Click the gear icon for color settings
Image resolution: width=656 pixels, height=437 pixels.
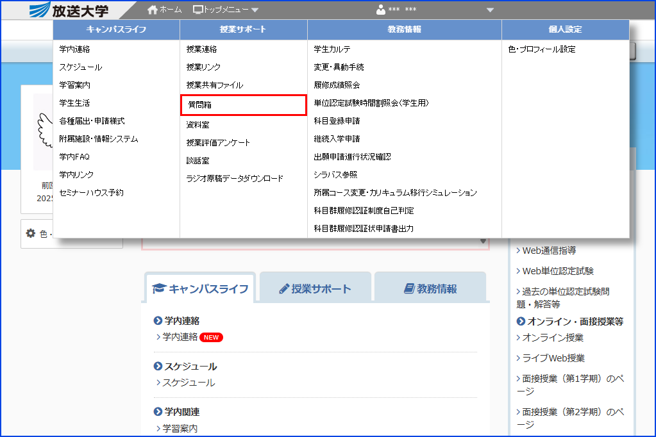click(x=30, y=234)
